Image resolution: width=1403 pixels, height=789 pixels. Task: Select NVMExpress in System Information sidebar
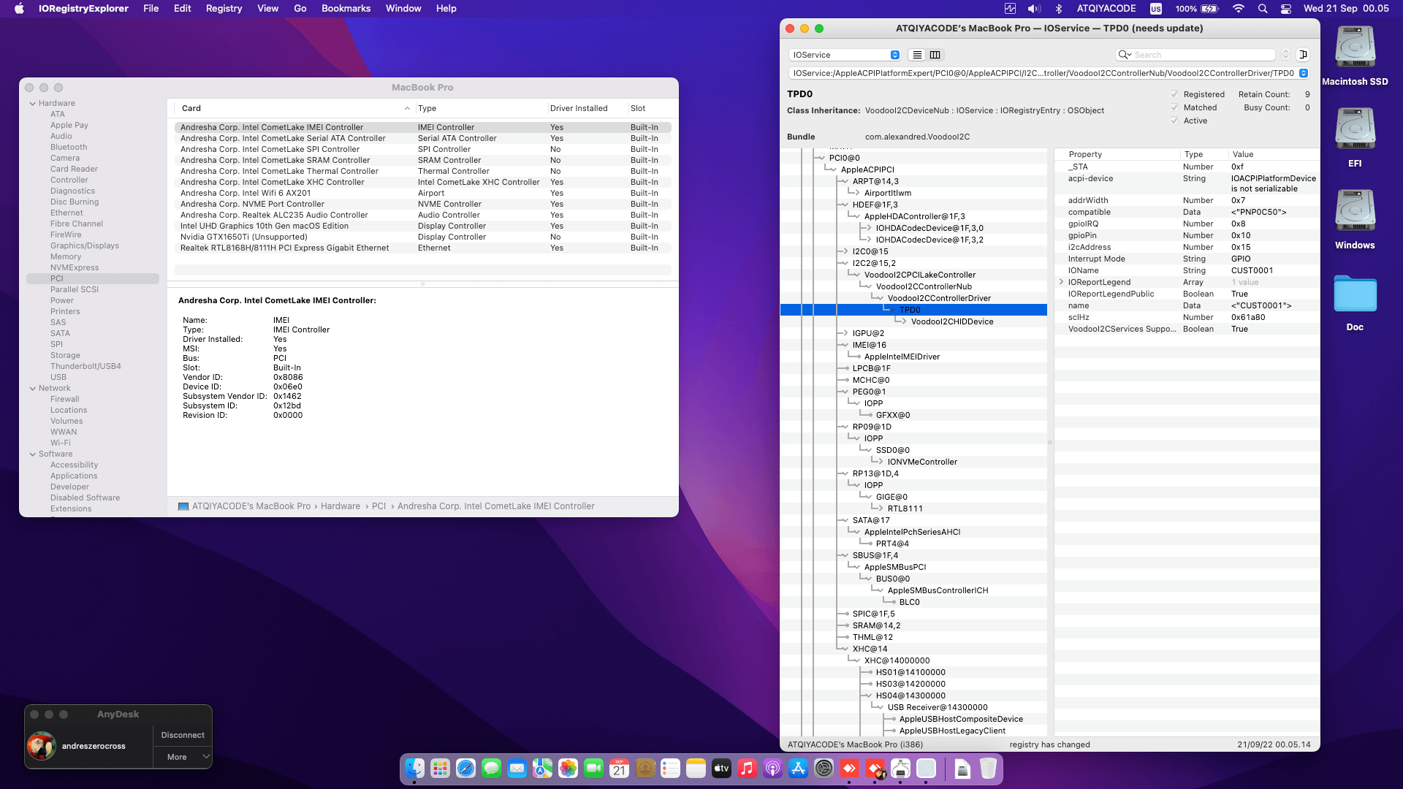click(x=74, y=268)
